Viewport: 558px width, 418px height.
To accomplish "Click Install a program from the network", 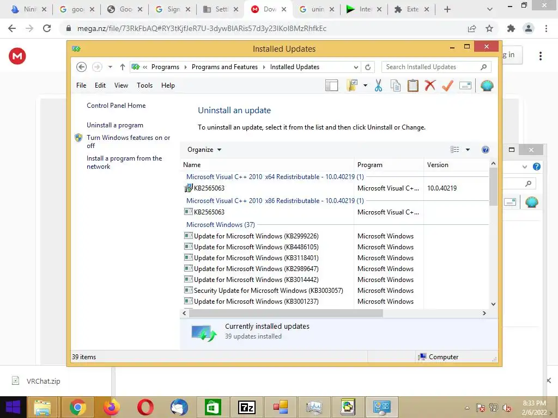I will click(124, 162).
